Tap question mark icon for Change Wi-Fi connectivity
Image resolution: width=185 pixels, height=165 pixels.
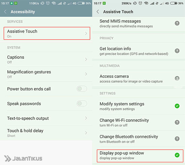point(177,122)
